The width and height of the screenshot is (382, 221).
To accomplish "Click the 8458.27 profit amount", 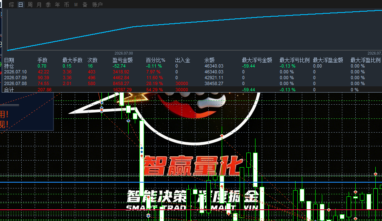I will (121, 83).
